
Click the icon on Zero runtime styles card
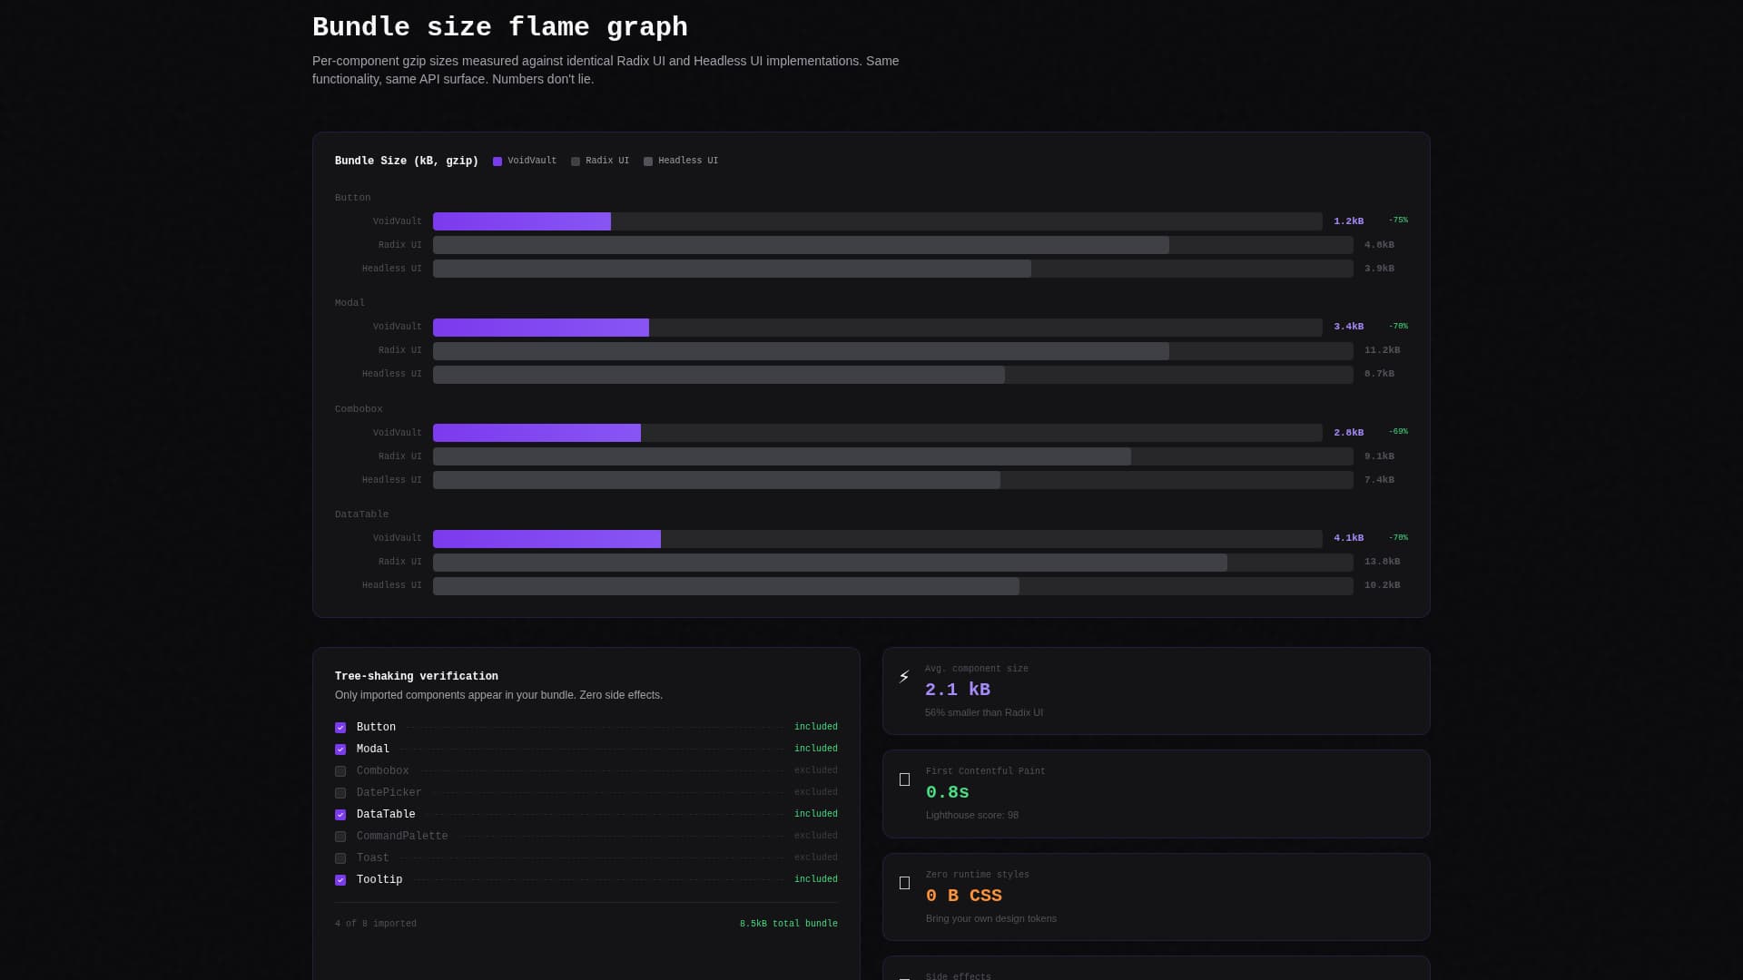pyautogui.click(x=904, y=883)
